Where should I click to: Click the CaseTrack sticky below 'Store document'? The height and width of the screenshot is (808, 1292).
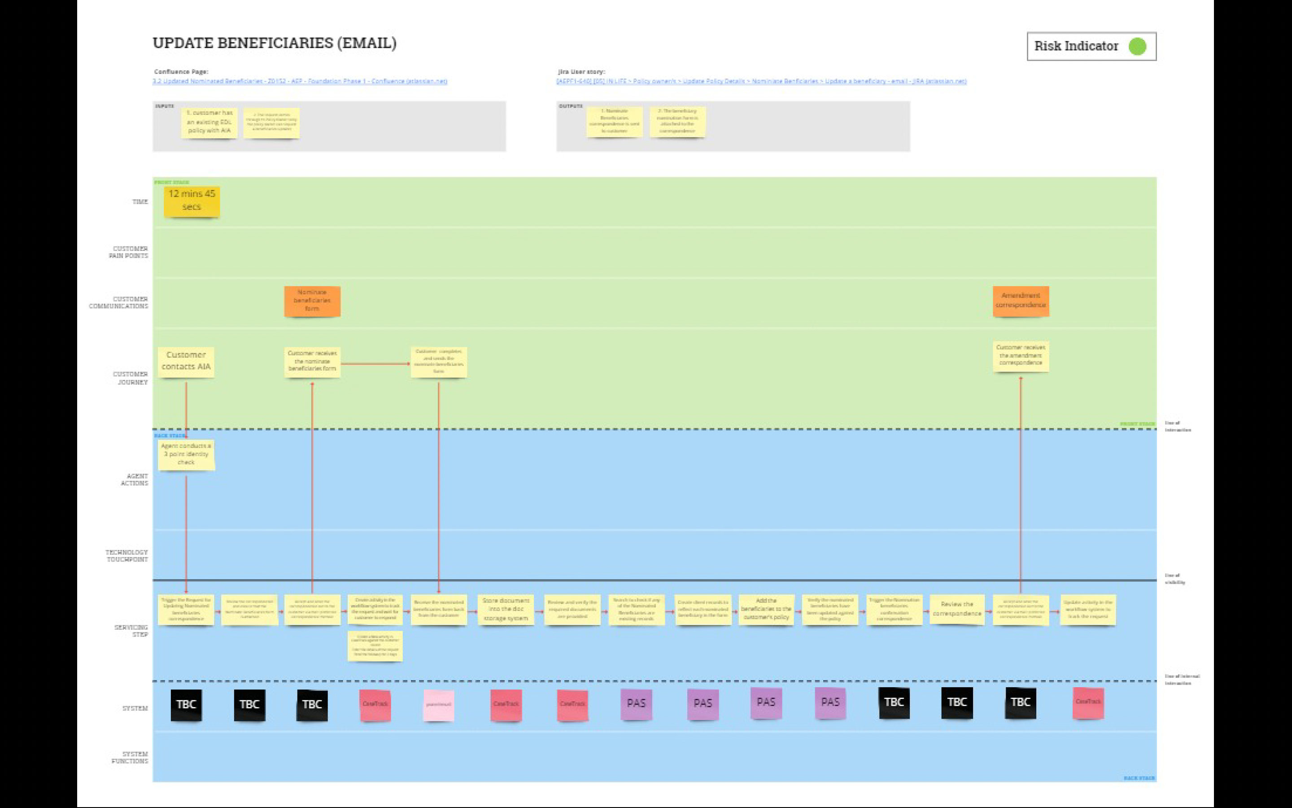(x=506, y=705)
